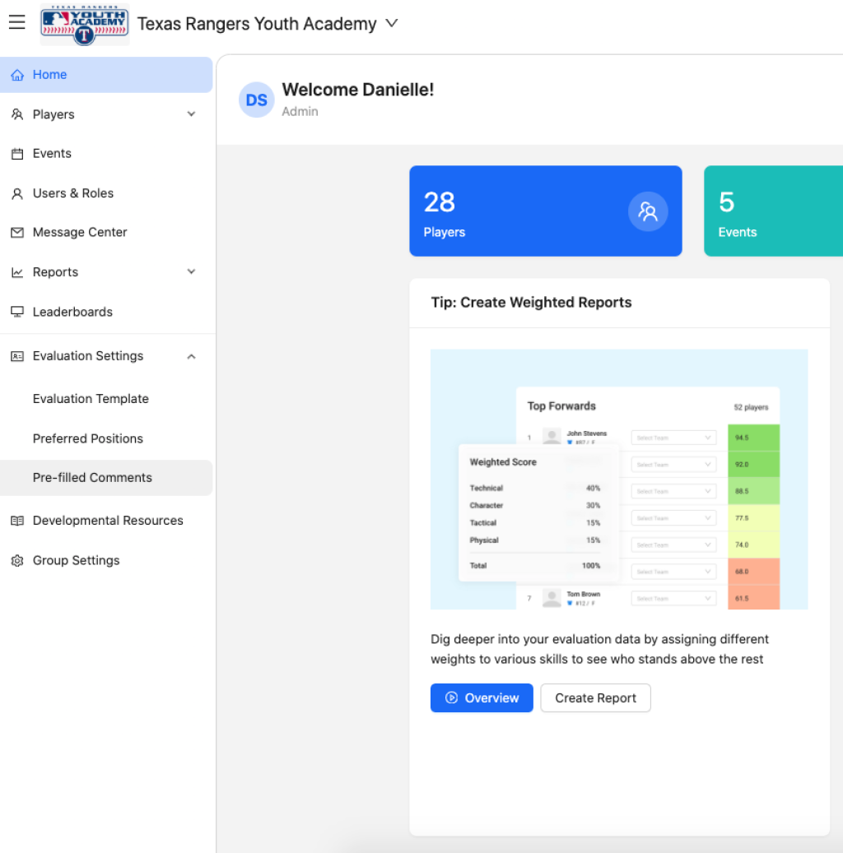Screen dimensions: 843x853
Task: Collapse the Evaluation Settings section
Action: [191, 356]
